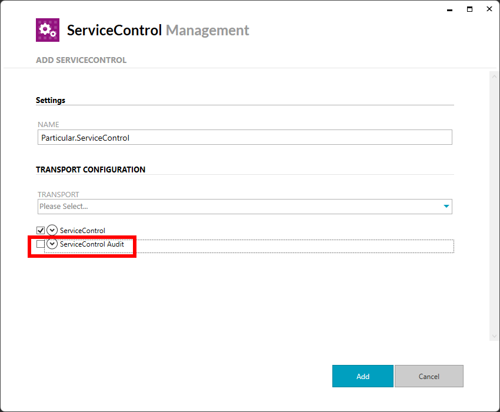This screenshot has height=412, width=500.
Task: Click the Cancel button
Action: [429, 376]
